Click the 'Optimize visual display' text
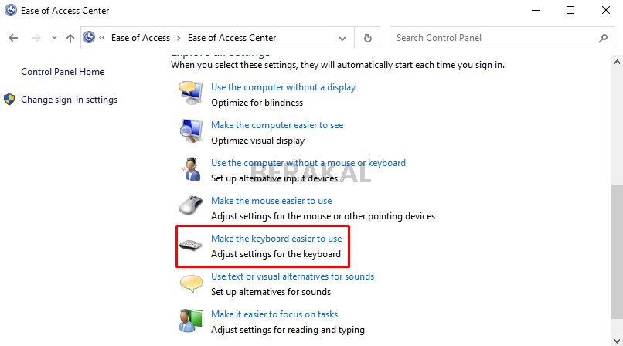 [x=258, y=141]
